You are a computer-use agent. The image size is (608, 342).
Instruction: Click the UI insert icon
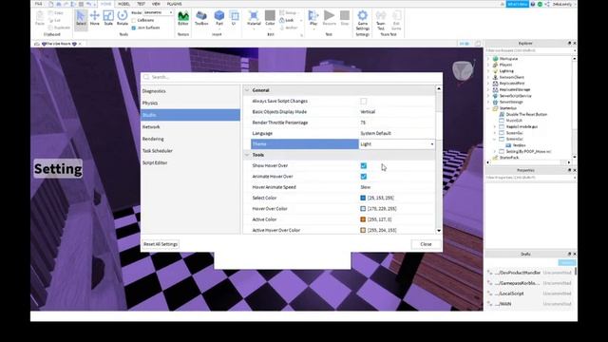pyautogui.click(x=234, y=19)
